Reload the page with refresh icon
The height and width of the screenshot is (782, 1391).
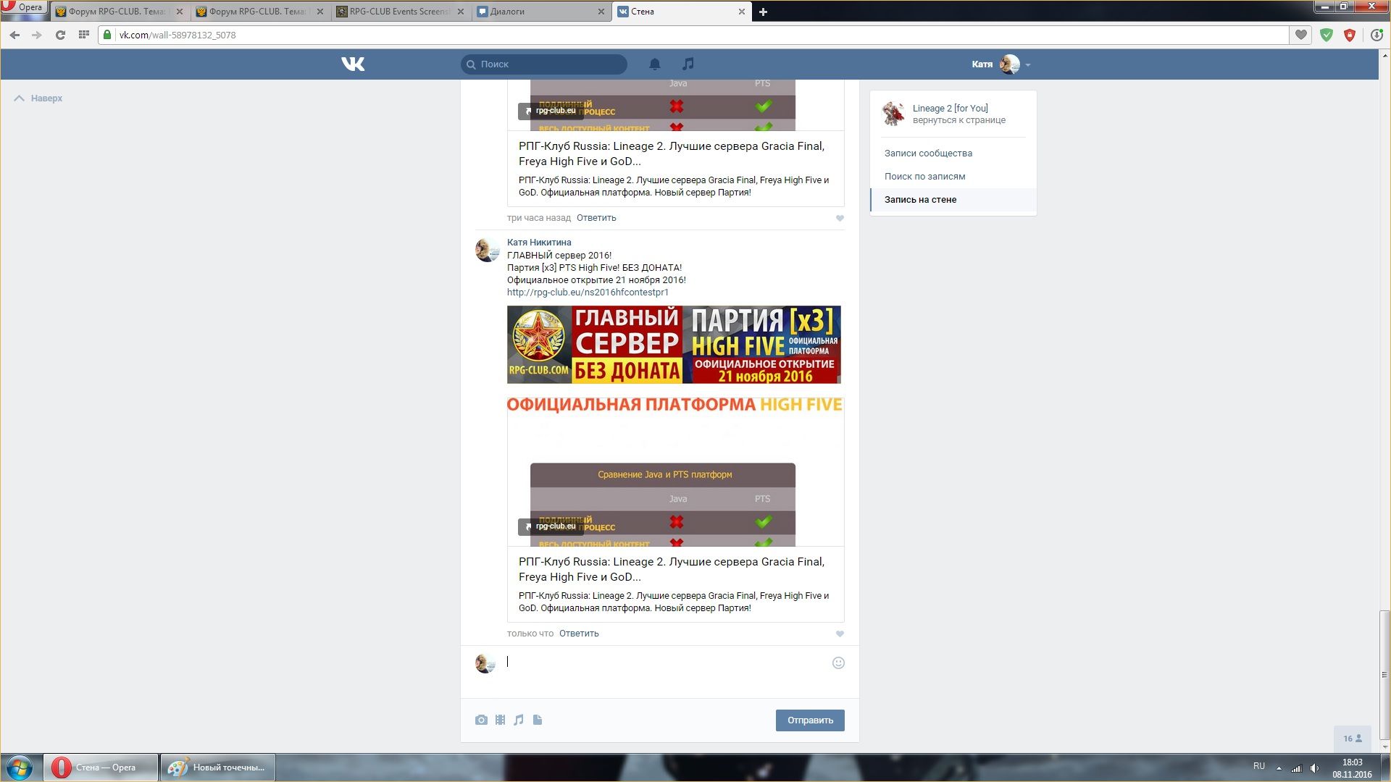[60, 35]
